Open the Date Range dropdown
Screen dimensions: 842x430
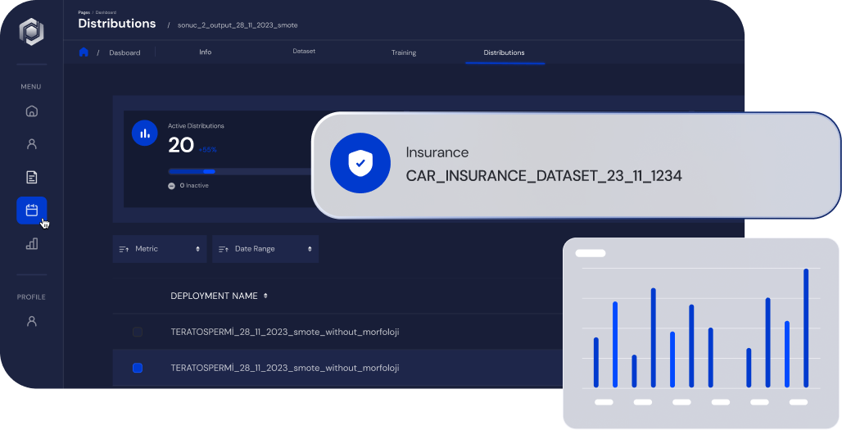click(265, 249)
